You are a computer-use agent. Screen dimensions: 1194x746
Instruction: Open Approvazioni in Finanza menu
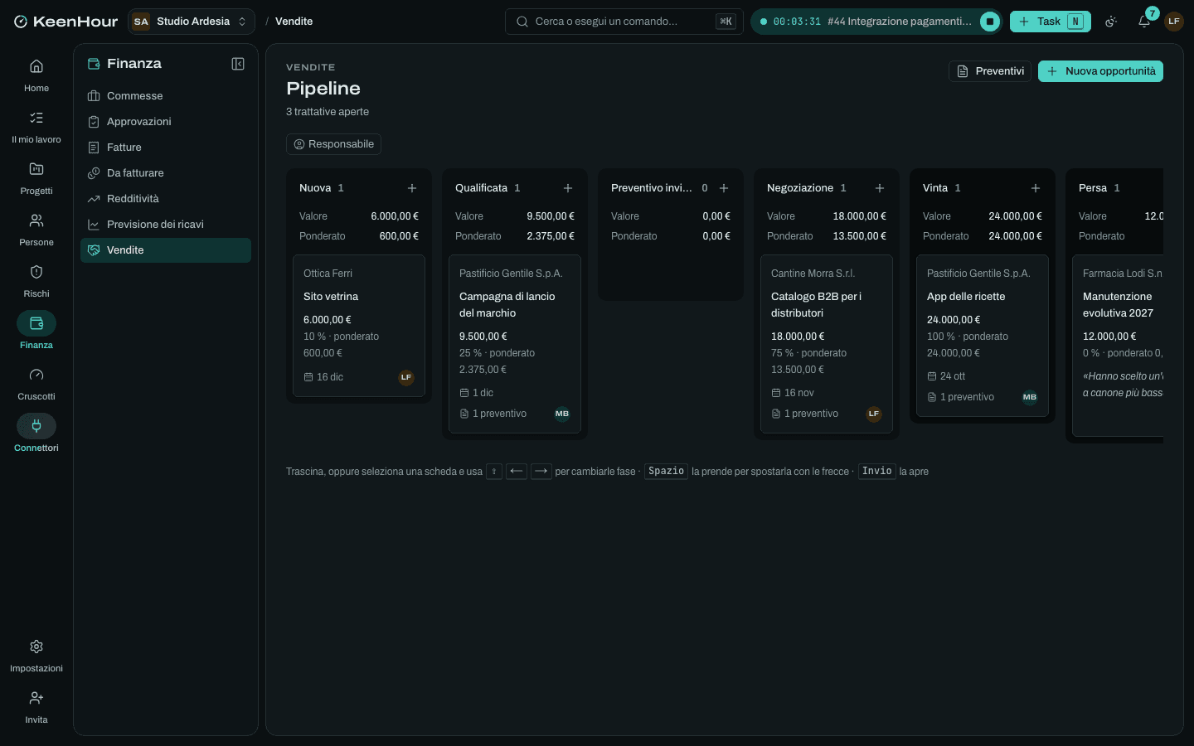tap(166, 122)
